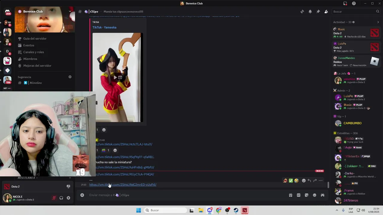Image resolution: width=383 pixels, height=215 pixels.
Task: Add channel to MISCELANEA category
Action: (70, 178)
